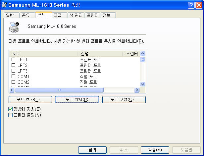Viewport: 204px width, 156px height.
Task: Click horizontal scroll left arrow
Action: point(12,90)
